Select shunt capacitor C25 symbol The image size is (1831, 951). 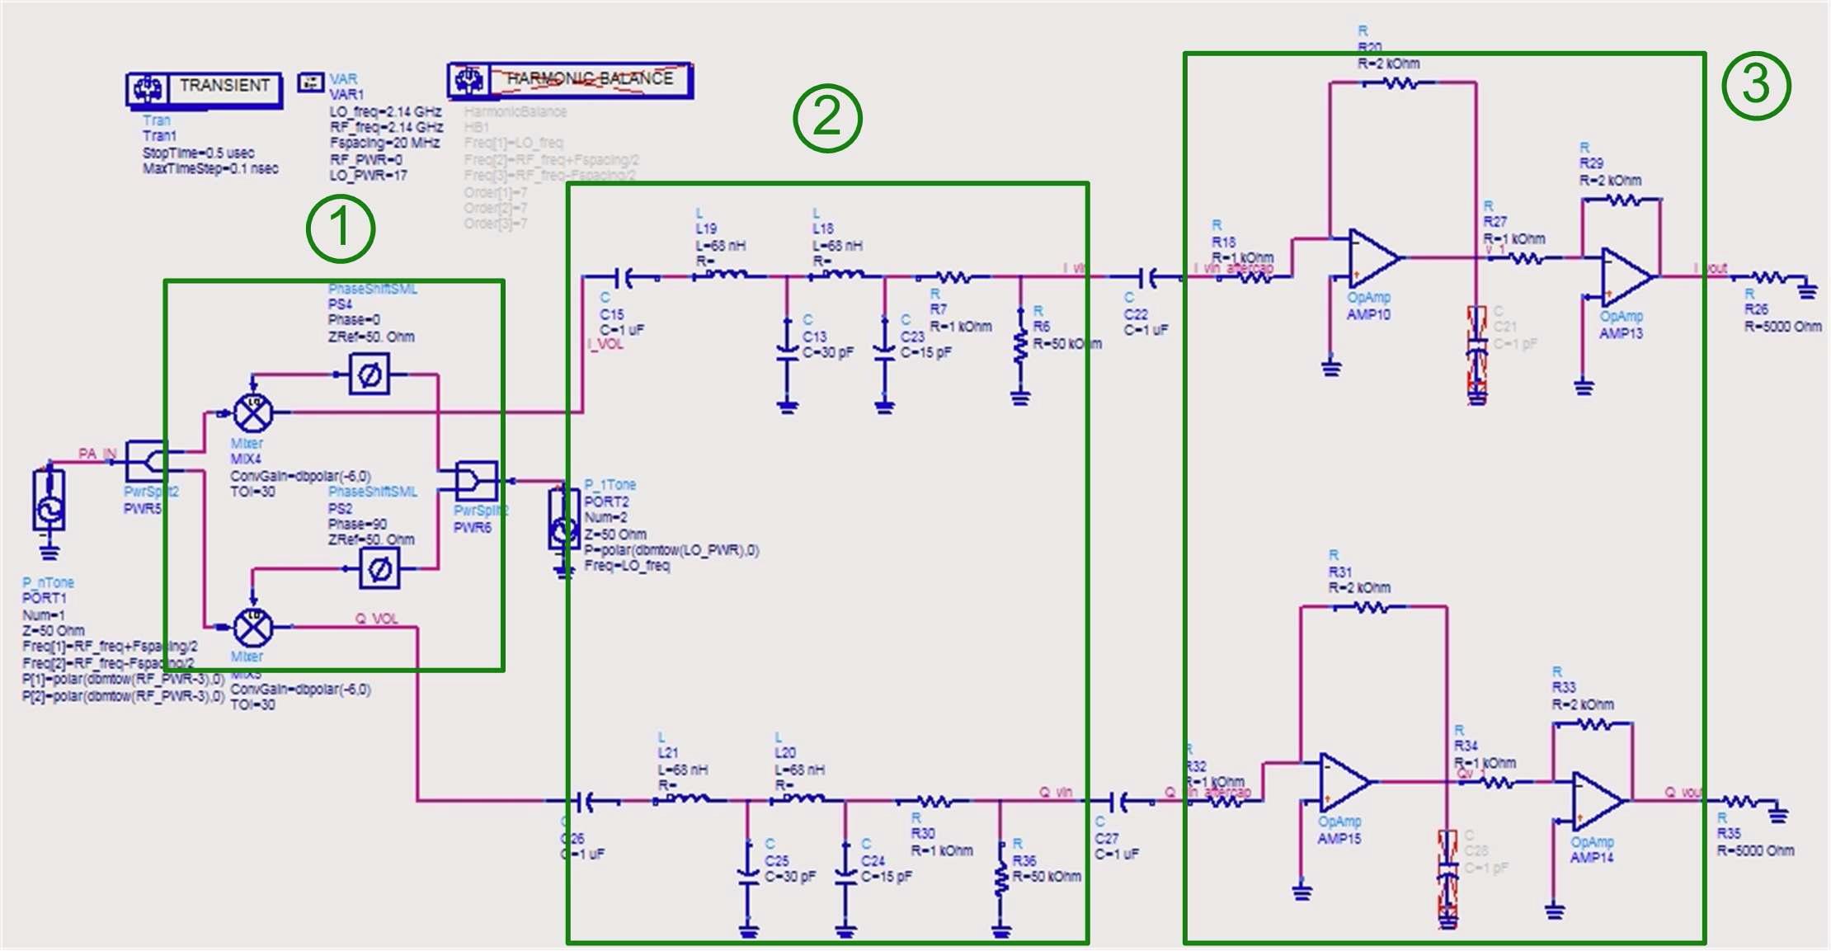[748, 878]
